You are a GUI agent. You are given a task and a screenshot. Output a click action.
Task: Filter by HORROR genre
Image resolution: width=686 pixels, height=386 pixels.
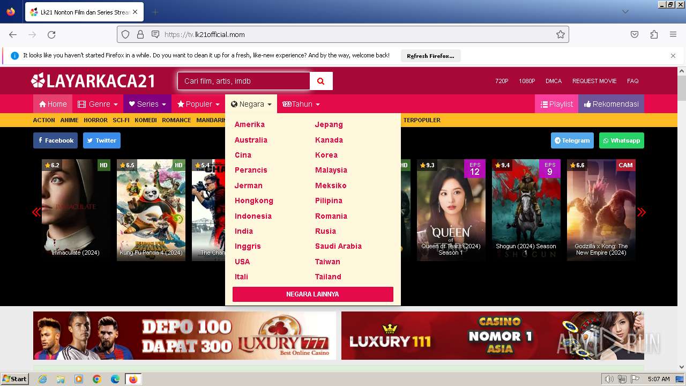[x=95, y=120]
